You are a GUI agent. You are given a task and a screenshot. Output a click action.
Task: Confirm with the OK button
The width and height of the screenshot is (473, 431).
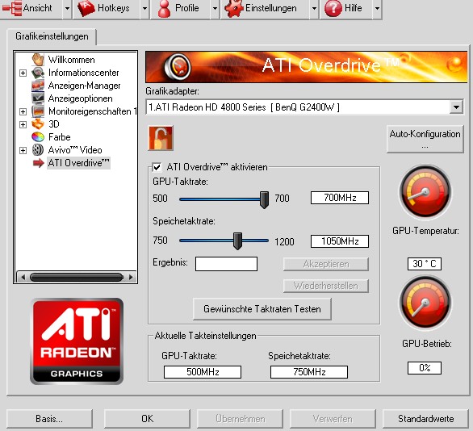[x=147, y=419]
